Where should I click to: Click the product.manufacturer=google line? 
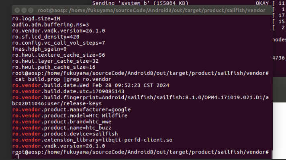pos(71,110)
